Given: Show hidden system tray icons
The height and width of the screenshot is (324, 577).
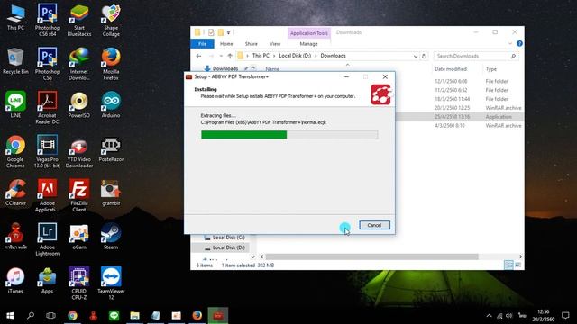Looking at the screenshot, I should tap(489, 316).
